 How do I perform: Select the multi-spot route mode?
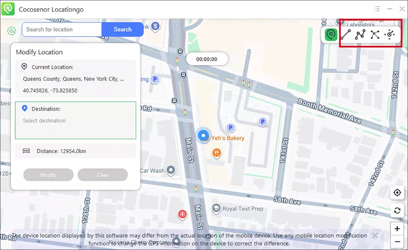361,35
